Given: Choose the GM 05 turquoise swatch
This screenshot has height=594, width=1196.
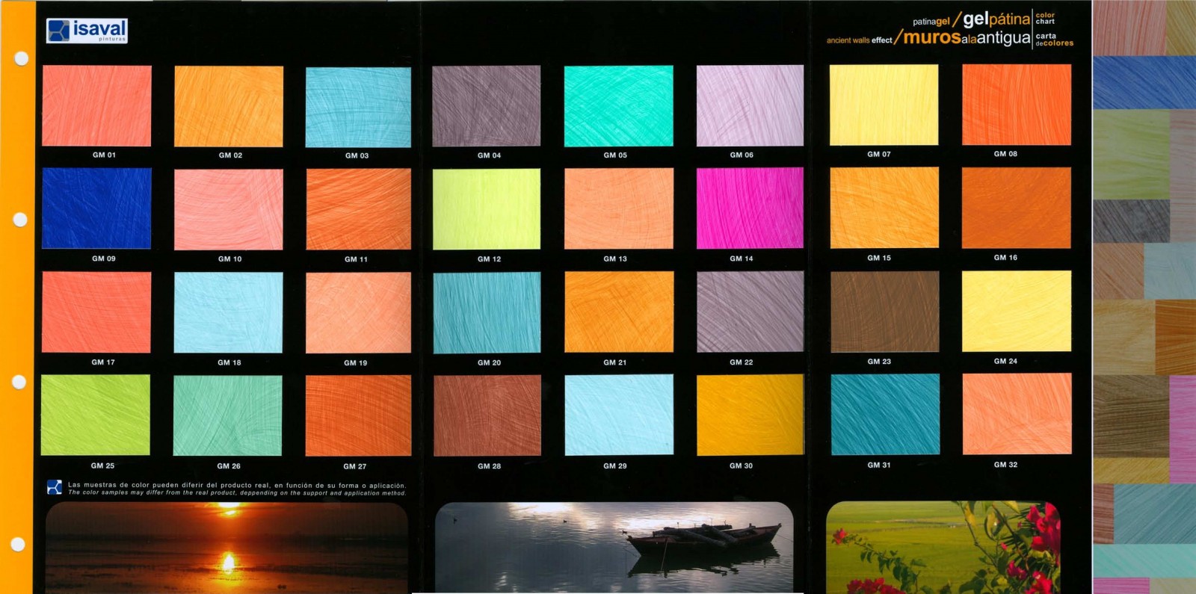Looking at the screenshot, I should [618, 105].
